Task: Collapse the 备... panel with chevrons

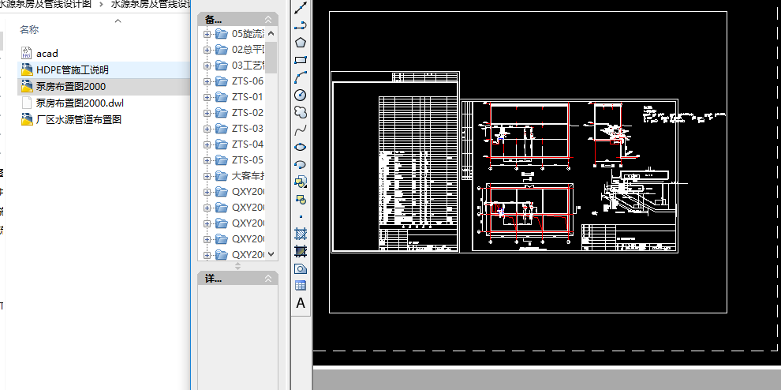Action: tap(268, 20)
